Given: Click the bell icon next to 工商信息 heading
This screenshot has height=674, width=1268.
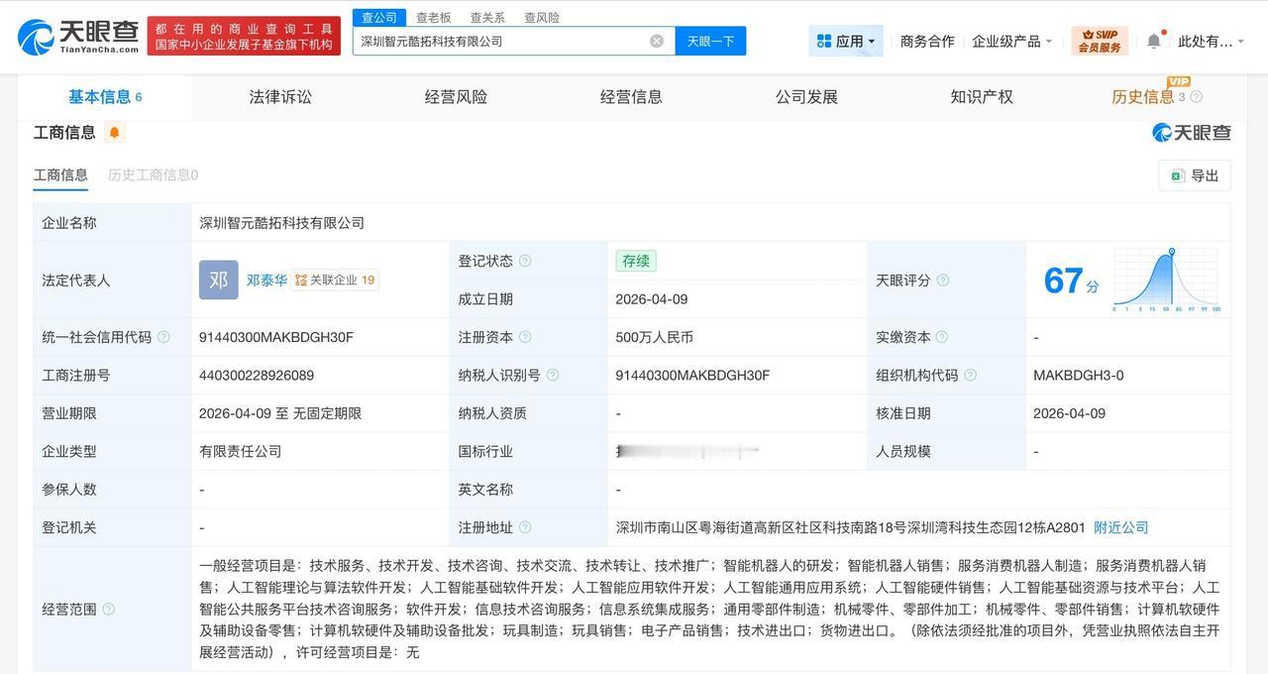Looking at the screenshot, I should coord(113,130).
